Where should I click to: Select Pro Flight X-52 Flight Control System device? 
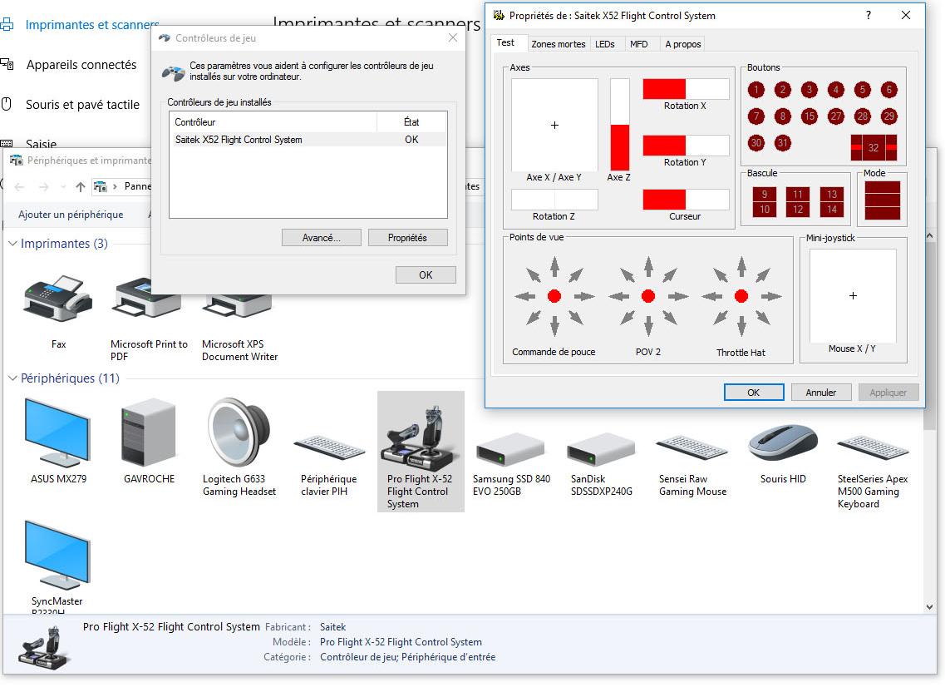click(x=421, y=451)
